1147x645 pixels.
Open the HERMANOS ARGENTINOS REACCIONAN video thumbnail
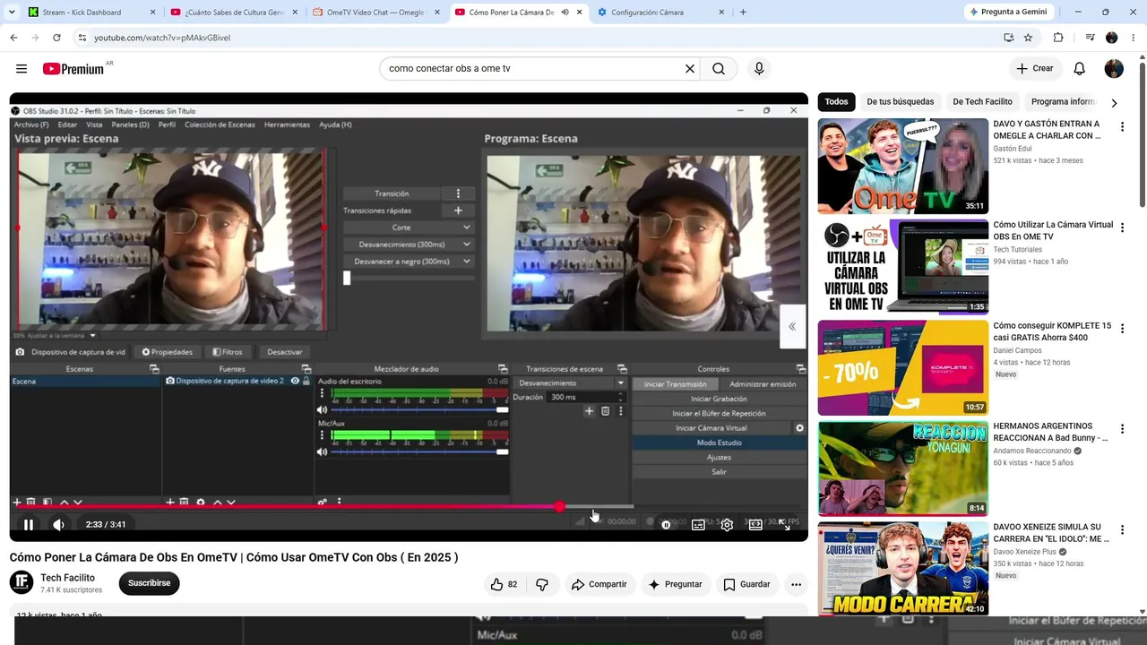[x=902, y=468]
